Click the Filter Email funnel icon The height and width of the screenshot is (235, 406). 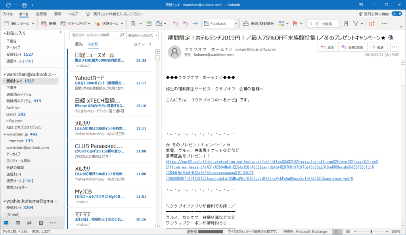[x=356, y=23]
